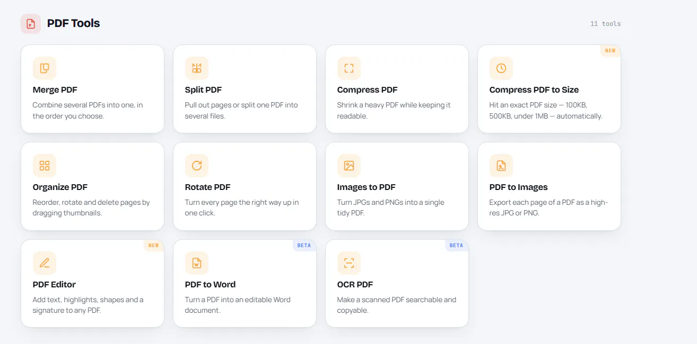Viewport: 697px width, 344px height.
Task: Click "Turn JPGs and PNGs into a single" text
Action: (x=391, y=208)
